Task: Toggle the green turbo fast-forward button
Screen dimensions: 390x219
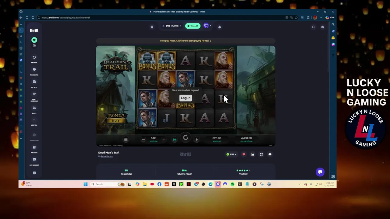Action: point(175,140)
